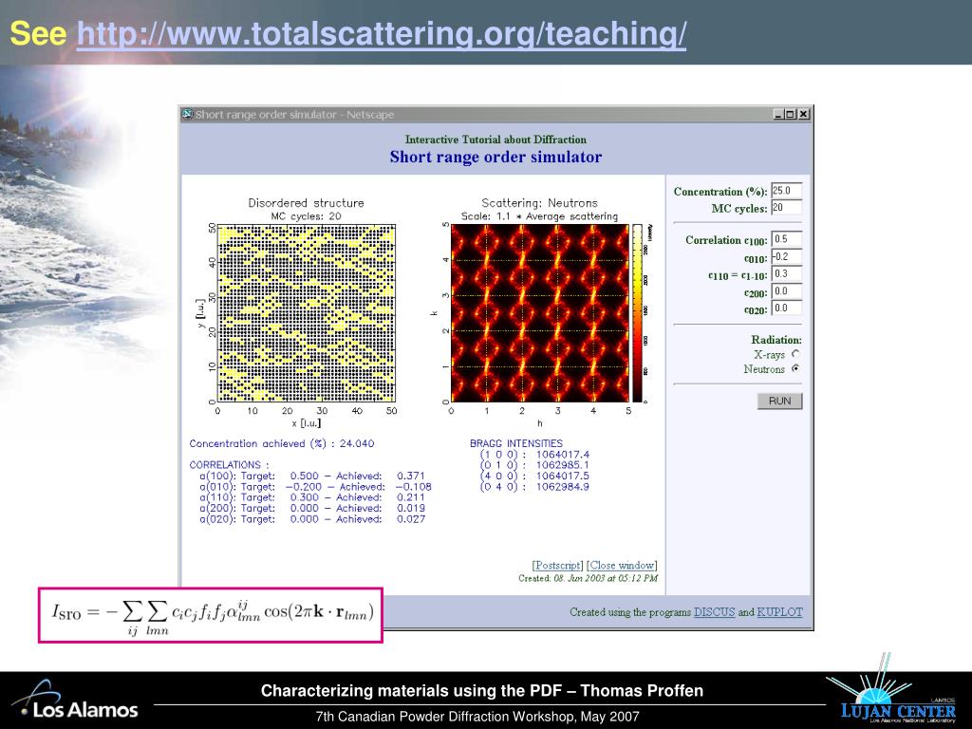Screen dimensions: 972x729
Task: Edit the c110 = c1-10 correlation field
Action: pos(787,274)
